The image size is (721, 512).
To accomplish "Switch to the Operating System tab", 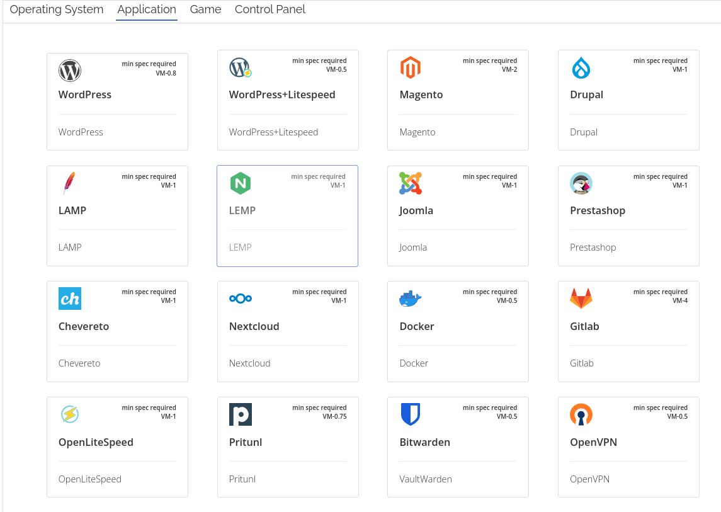I will click(56, 9).
